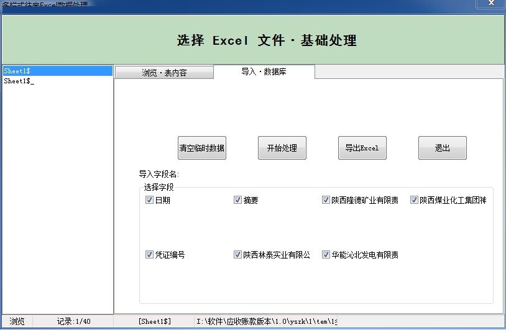Click the 记录:1/40 status entry
The height and width of the screenshot is (330, 506).
(73, 321)
